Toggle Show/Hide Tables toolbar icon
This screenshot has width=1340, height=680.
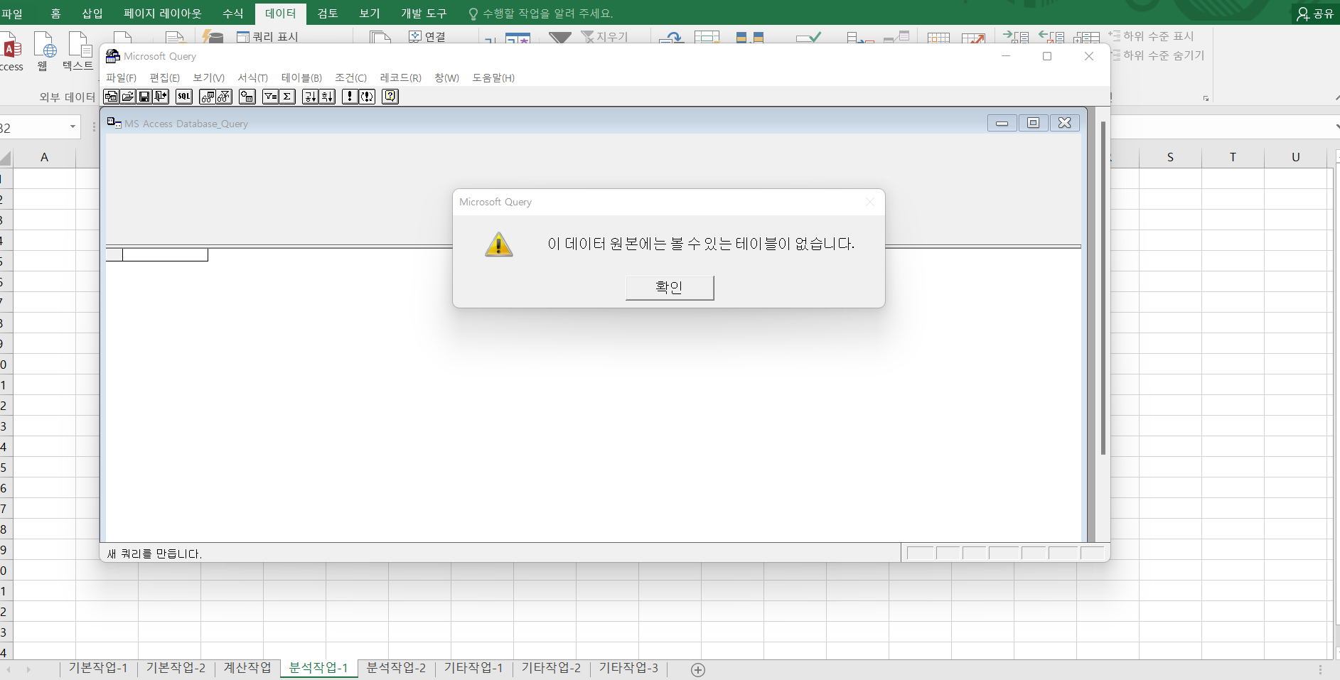208,97
